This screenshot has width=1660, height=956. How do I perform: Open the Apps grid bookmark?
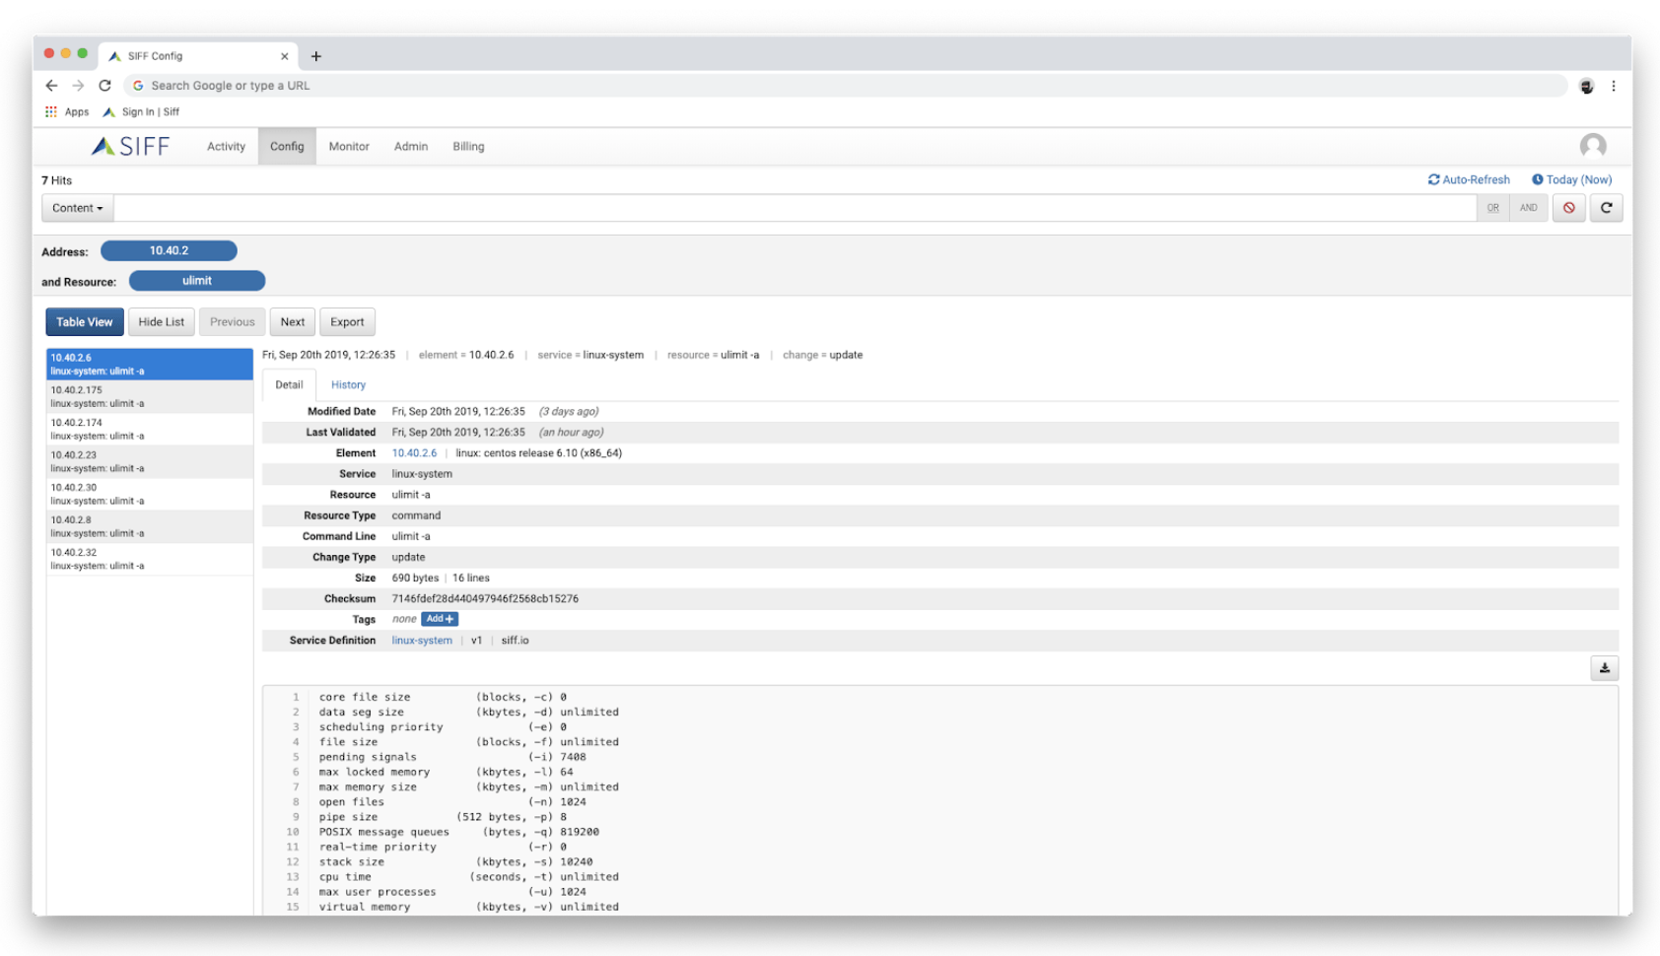[67, 111]
